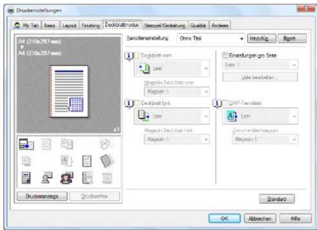The height and width of the screenshot is (230, 317).
Task: Click the Bearb... button
Action: [292, 38]
